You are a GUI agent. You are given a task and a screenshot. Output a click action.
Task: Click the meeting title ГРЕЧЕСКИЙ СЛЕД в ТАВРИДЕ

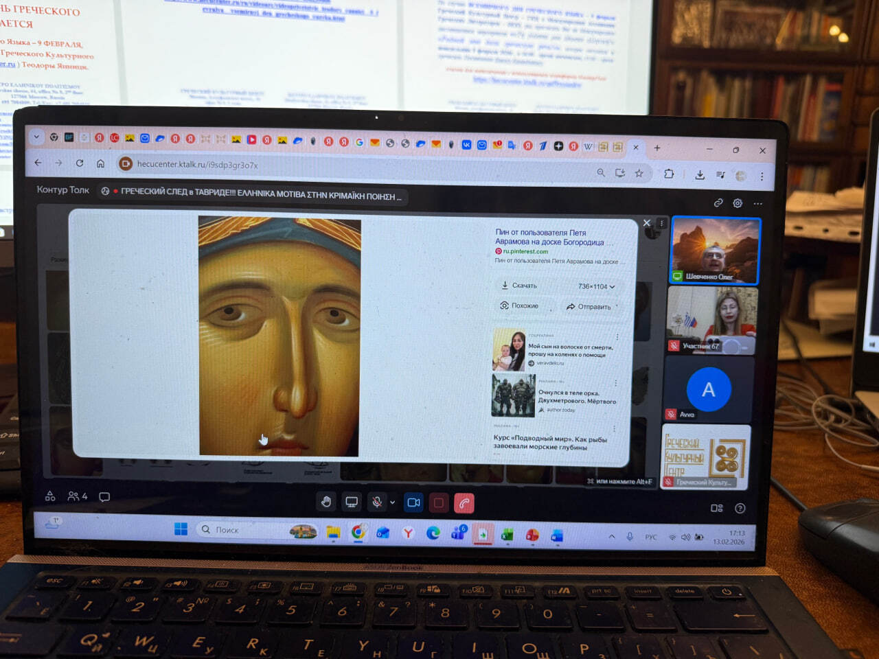(261, 195)
